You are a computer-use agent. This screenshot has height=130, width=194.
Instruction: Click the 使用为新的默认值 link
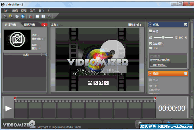pyautogui.click(x=160, y=60)
